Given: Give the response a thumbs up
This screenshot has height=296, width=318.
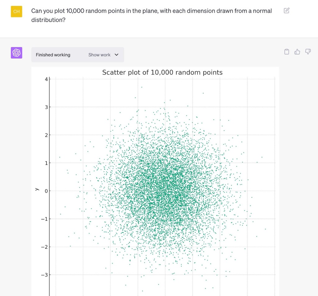Looking at the screenshot, I should [297, 52].
